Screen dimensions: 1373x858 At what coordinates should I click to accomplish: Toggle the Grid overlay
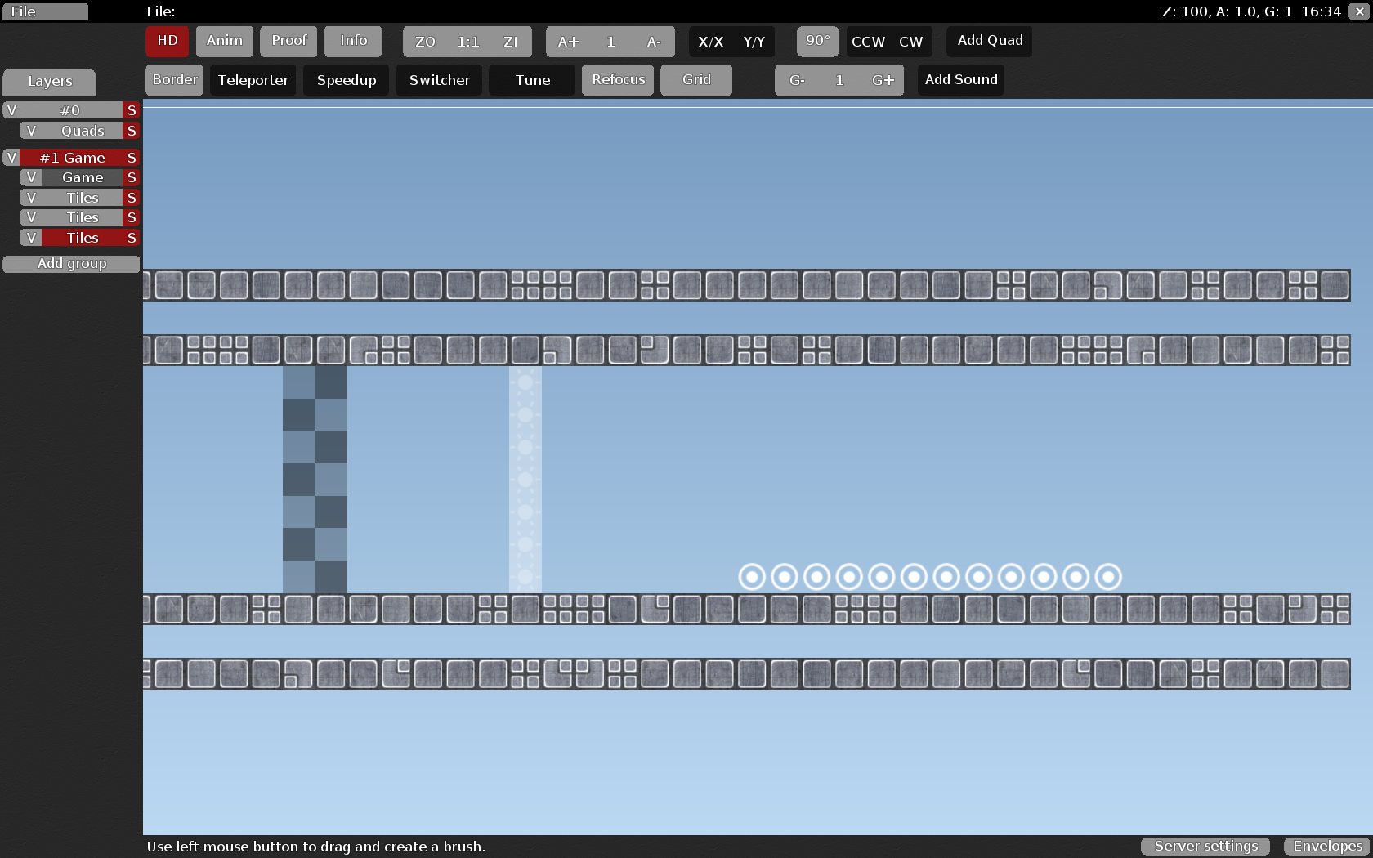point(695,79)
